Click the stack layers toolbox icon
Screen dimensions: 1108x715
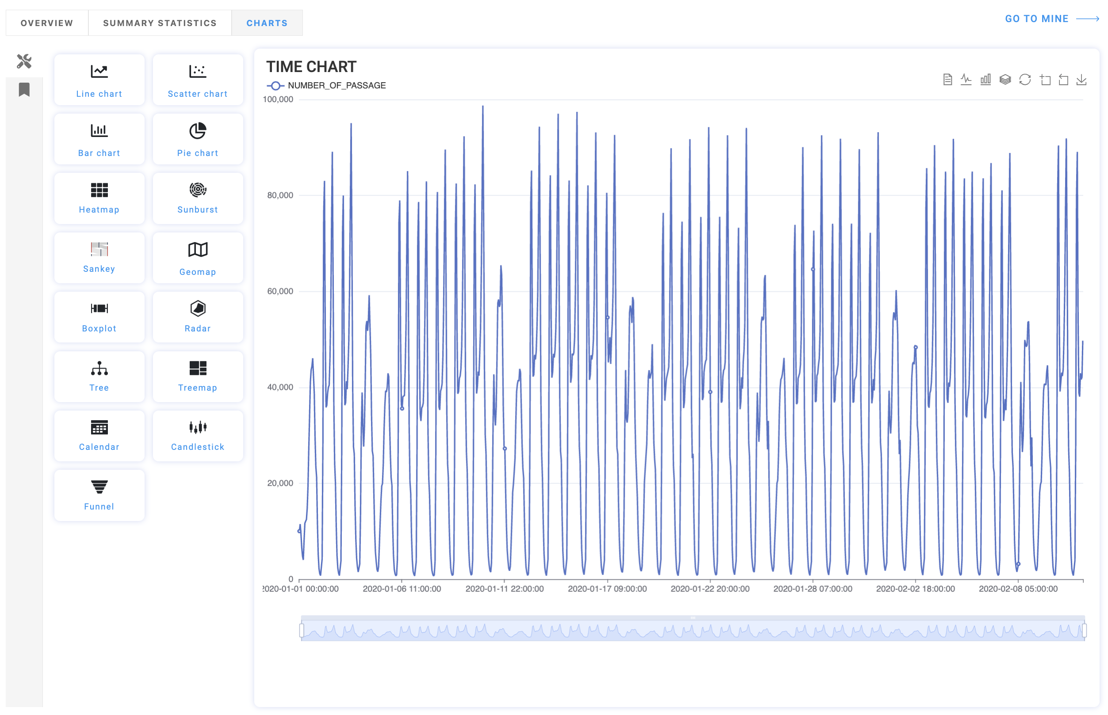tap(1005, 80)
